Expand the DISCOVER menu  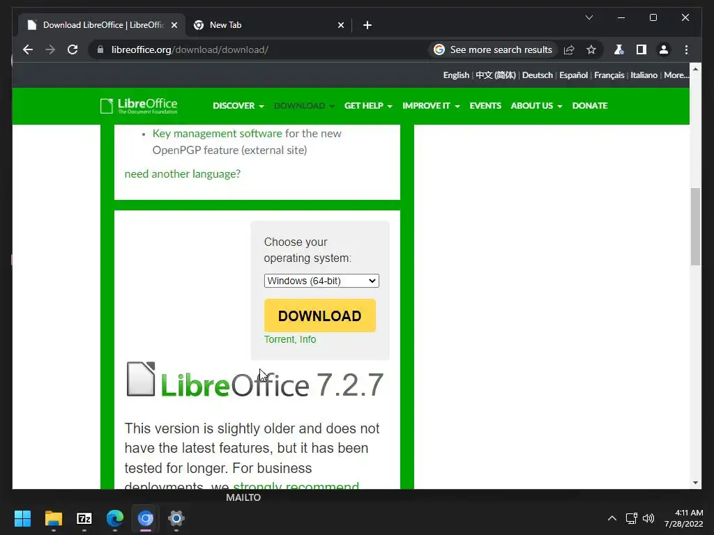238,106
